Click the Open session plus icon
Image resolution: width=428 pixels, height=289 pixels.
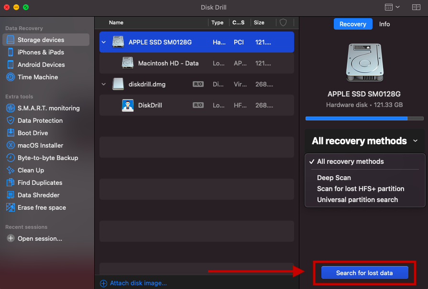[11, 238]
